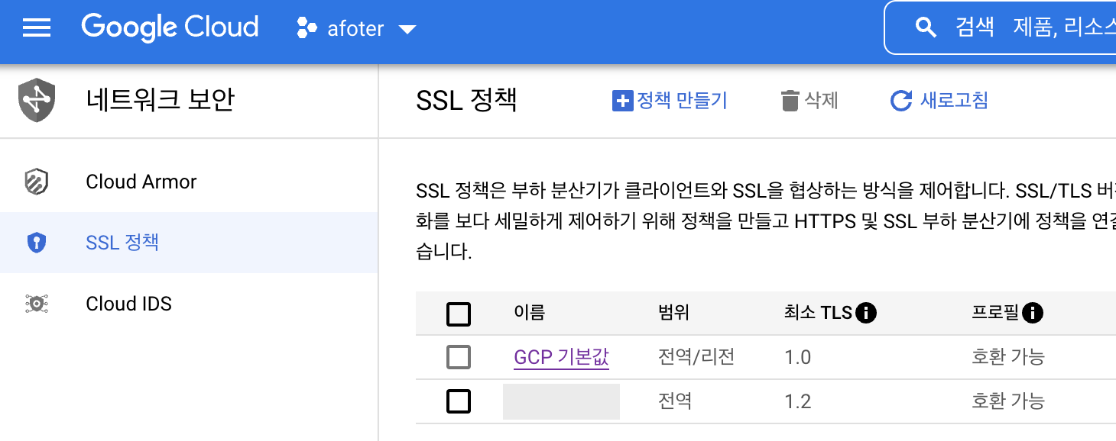Open the hamburger navigation menu
1116x441 pixels.
coord(37,29)
